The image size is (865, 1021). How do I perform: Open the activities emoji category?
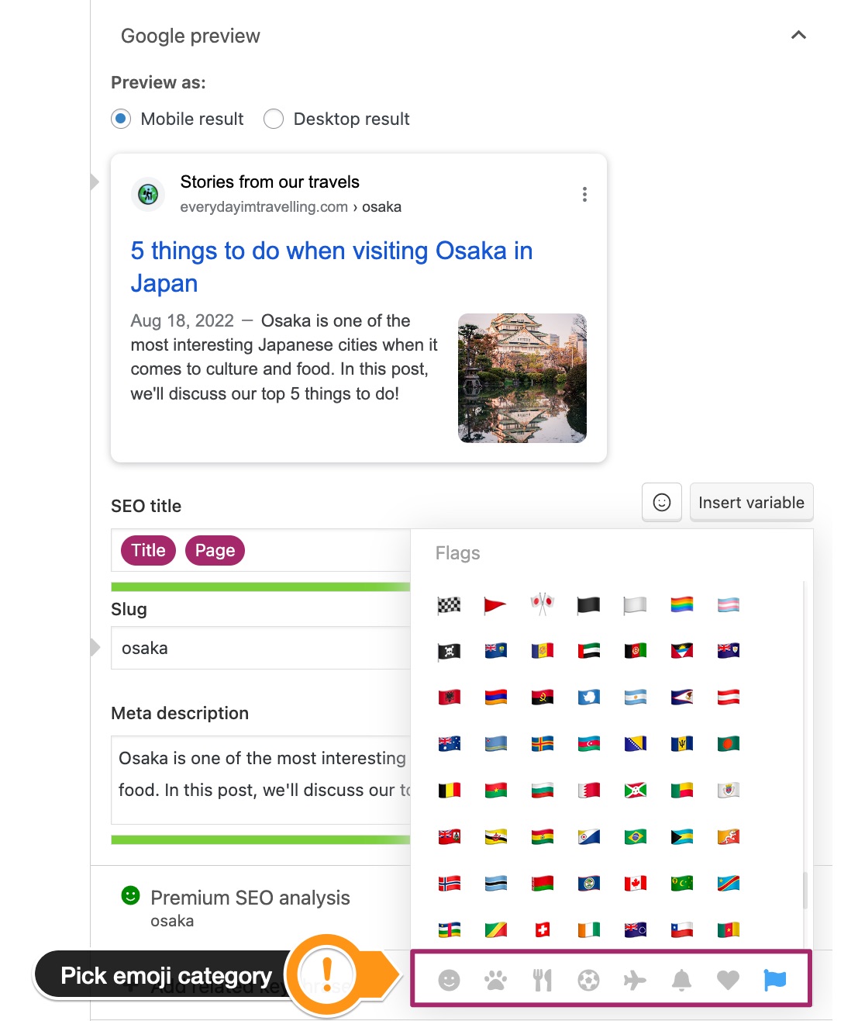(589, 979)
